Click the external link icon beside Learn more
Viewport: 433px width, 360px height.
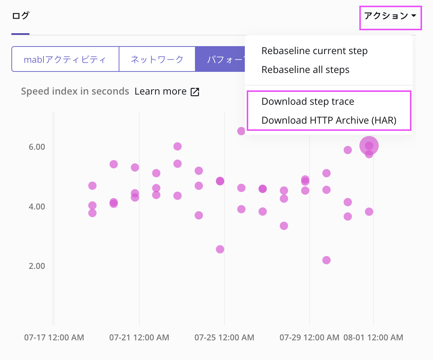[195, 92]
